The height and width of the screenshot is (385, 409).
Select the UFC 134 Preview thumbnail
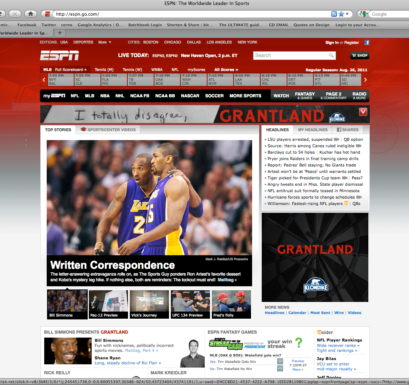pyautogui.click(x=190, y=304)
